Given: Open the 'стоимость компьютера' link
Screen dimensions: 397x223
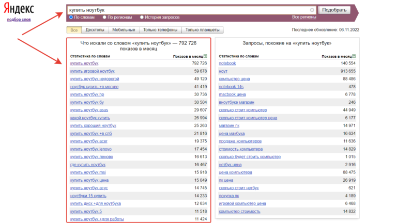Looking at the screenshot, I should 240,149.
